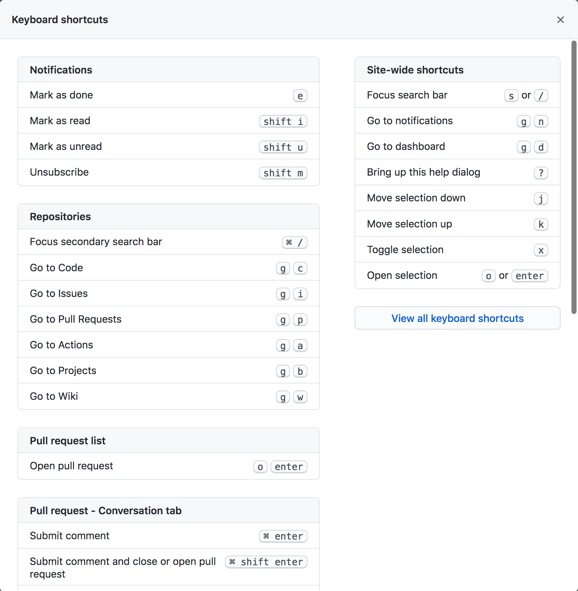Click the 'Submit comment' shortcut label
Image resolution: width=578 pixels, height=591 pixels.
click(70, 536)
